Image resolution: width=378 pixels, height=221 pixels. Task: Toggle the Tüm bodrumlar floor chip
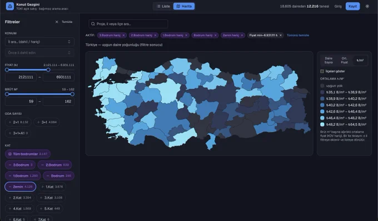[x=28, y=154]
